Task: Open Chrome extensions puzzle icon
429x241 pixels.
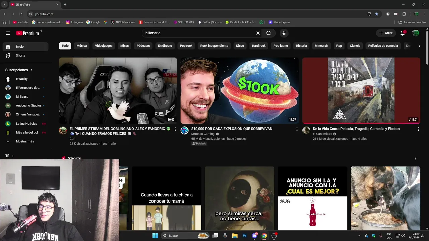Action: tap(404, 14)
